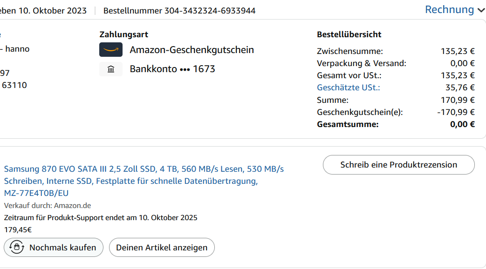Viewport: 486px width, 269px height.
Task: Click the buy-again cart icon
Action: pos(17,247)
